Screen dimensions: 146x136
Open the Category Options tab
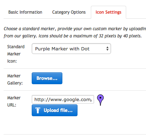point(69,12)
